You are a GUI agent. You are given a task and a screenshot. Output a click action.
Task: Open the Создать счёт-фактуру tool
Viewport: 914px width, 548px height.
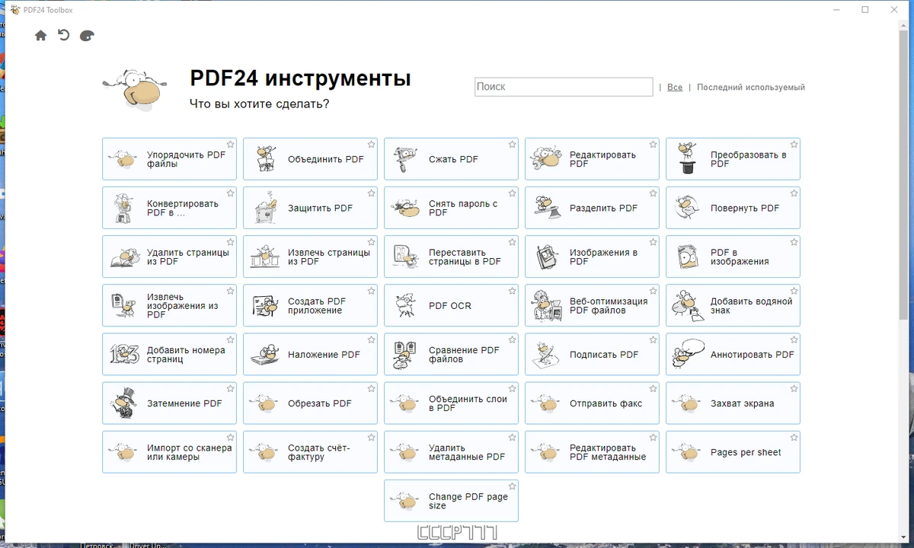click(x=310, y=452)
